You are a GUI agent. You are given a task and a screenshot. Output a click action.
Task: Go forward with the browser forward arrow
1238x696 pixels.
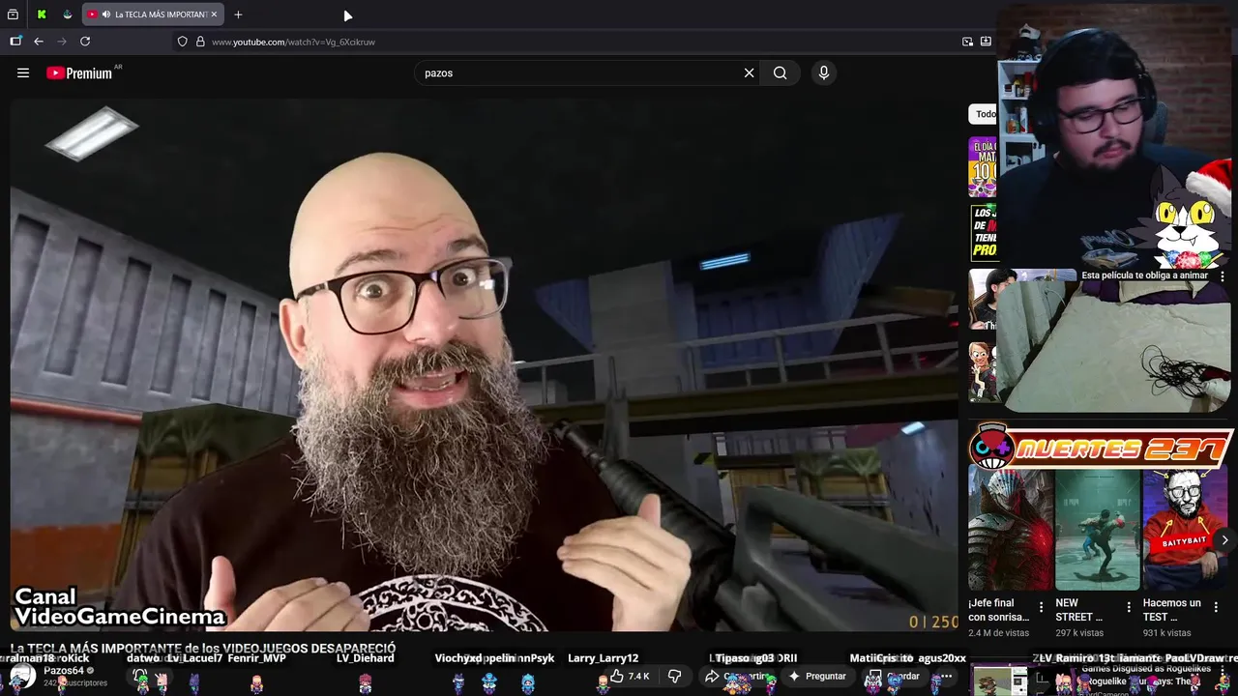(62, 42)
